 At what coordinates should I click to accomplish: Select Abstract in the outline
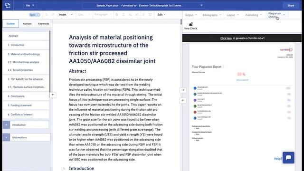pos(26,36)
